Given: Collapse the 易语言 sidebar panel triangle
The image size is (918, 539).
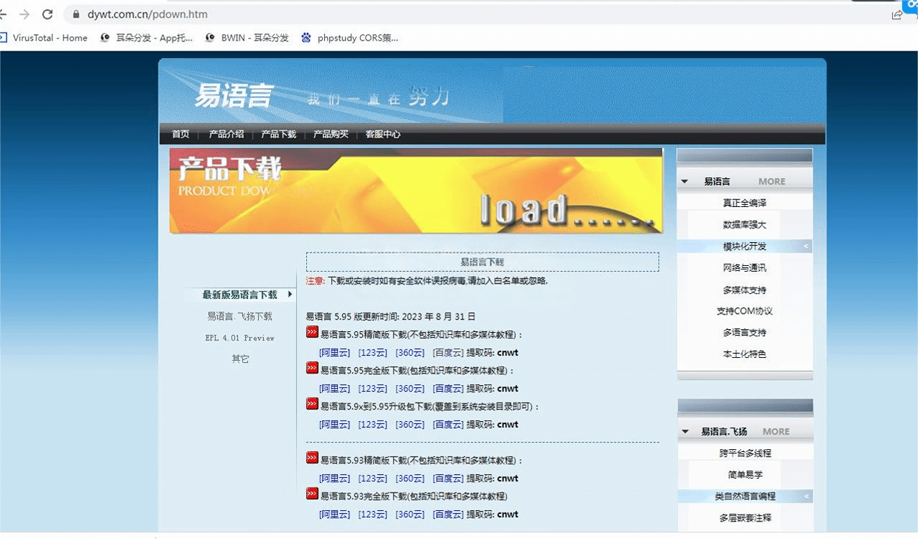Looking at the screenshot, I should (685, 182).
